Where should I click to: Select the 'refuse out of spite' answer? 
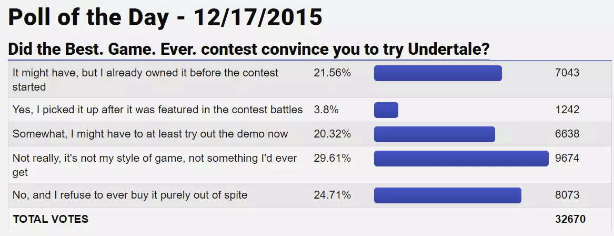click(130, 195)
